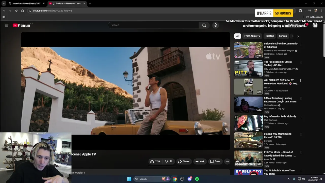This screenshot has height=183, width=325.
Task: Share this video
Action: tap(184, 161)
